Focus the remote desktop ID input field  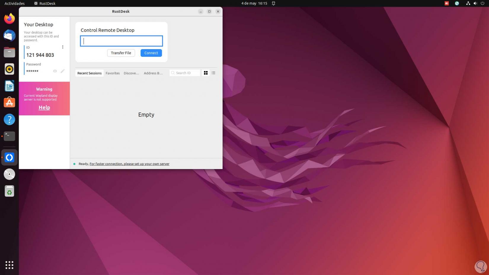122,41
